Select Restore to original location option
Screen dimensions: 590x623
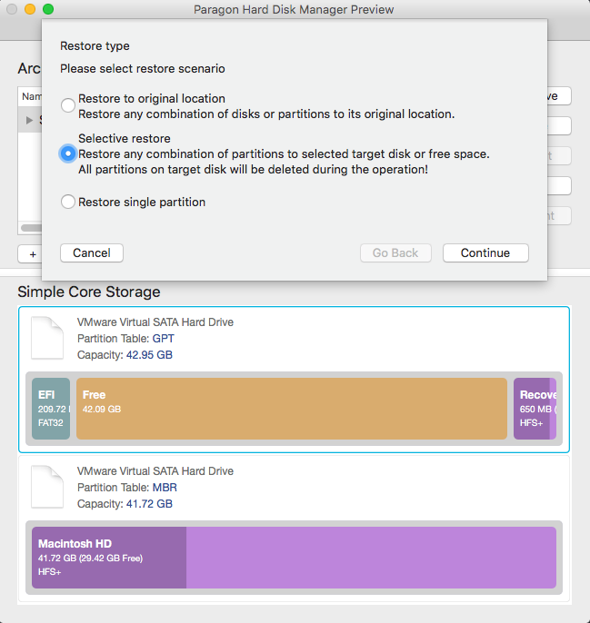(x=67, y=105)
